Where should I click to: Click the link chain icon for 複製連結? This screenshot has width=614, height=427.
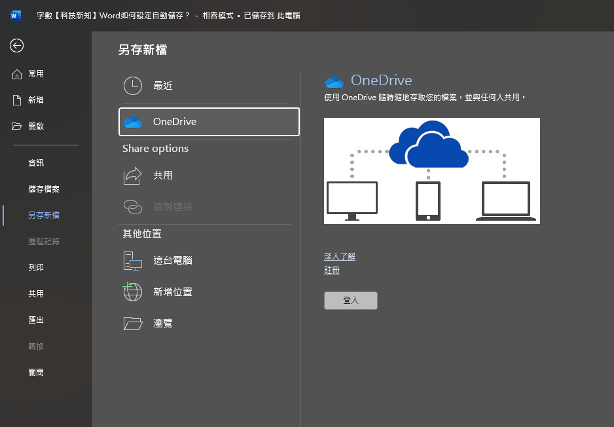pos(133,207)
